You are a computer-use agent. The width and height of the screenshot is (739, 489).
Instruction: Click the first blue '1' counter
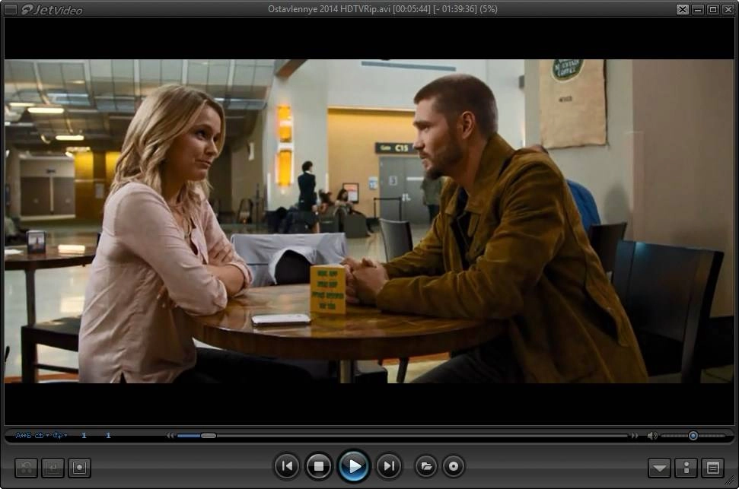pyautogui.click(x=84, y=435)
